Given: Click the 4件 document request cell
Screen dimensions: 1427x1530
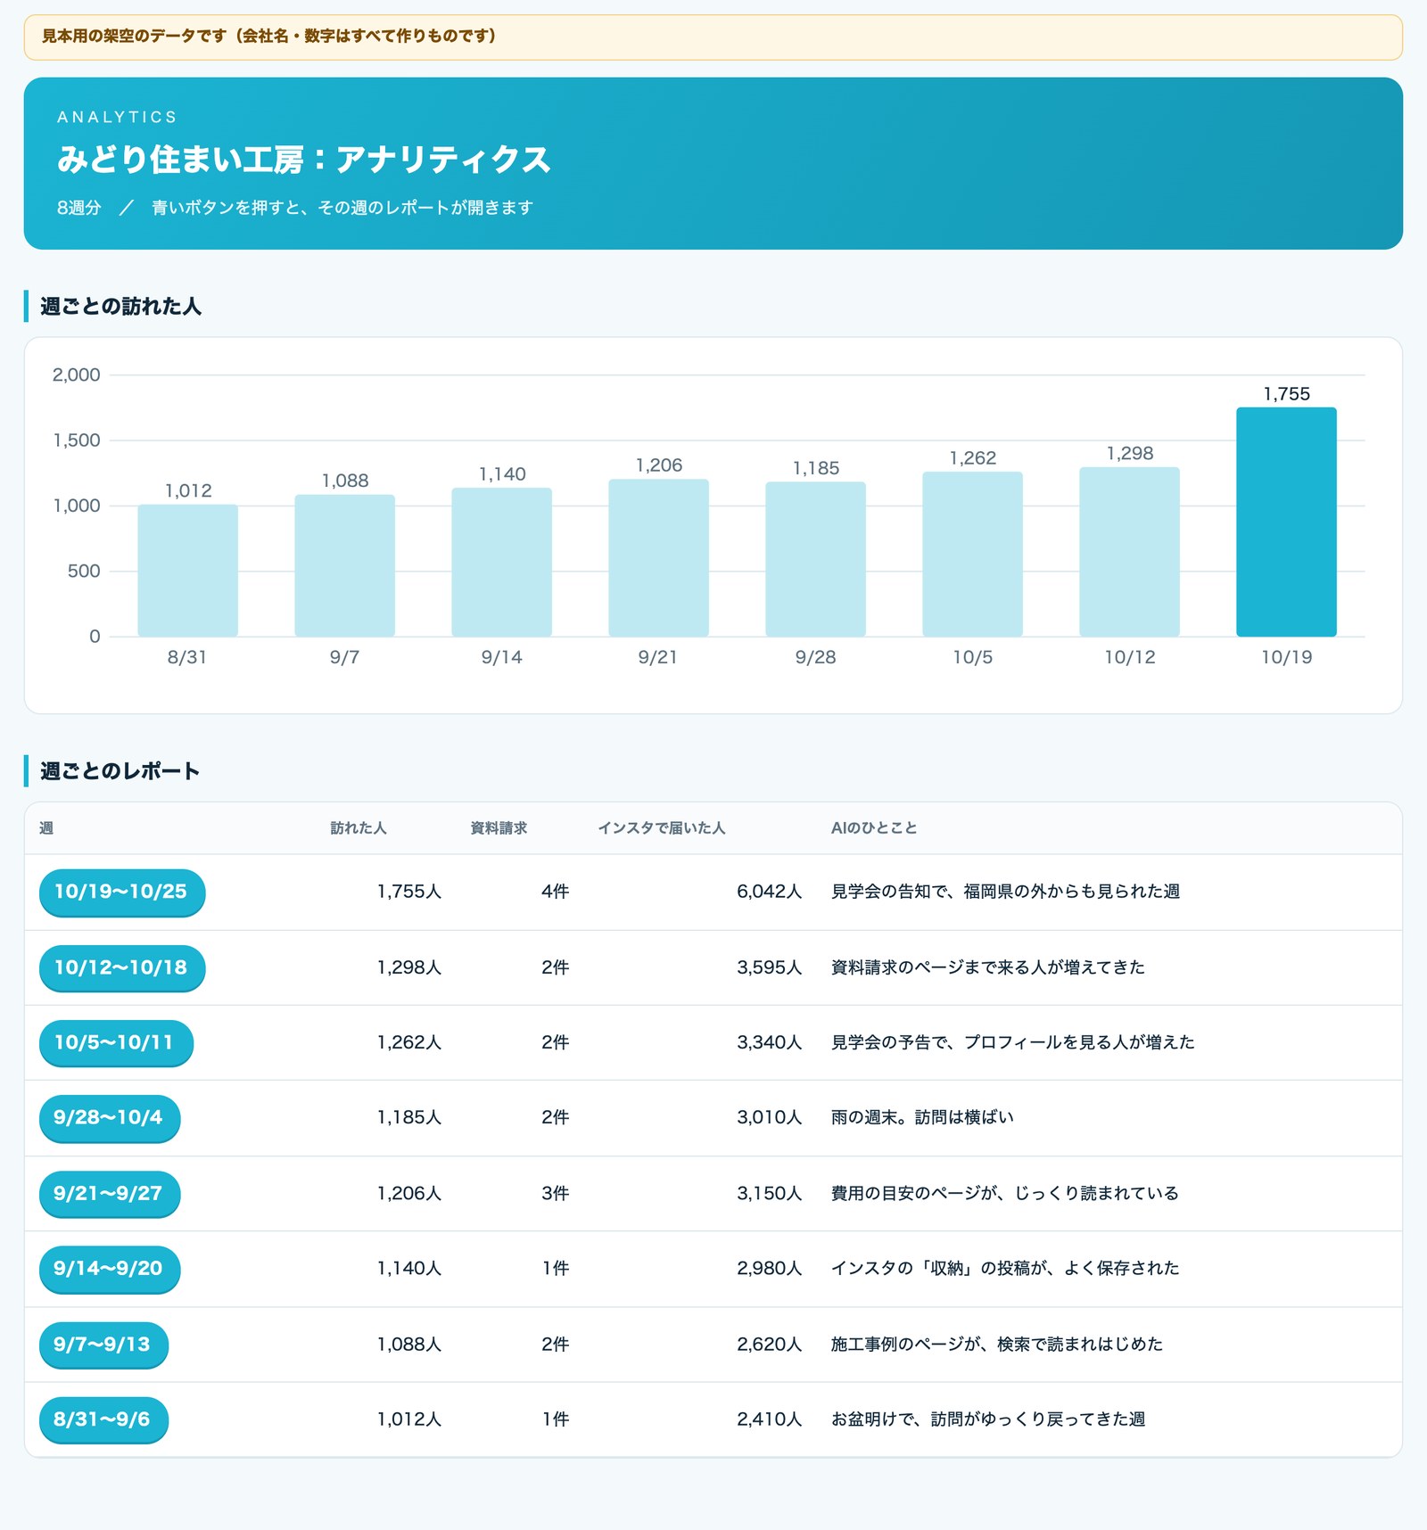Looking at the screenshot, I should tap(555, 892).
